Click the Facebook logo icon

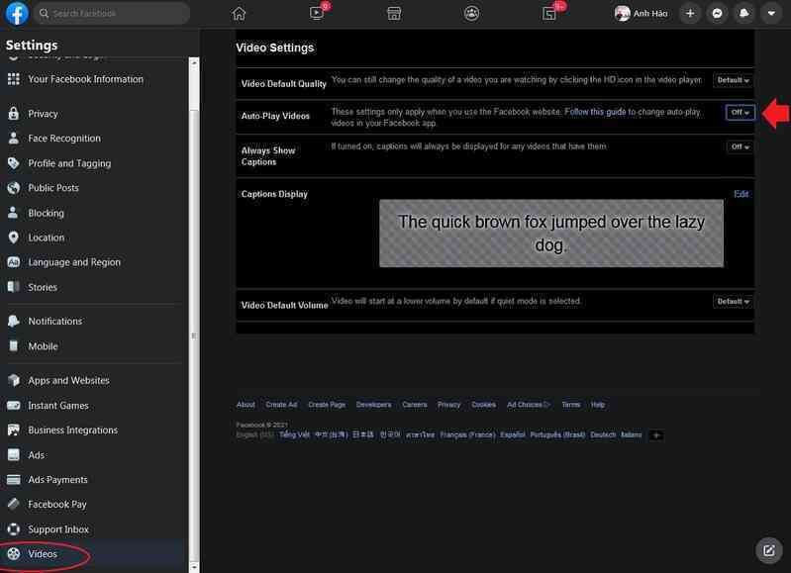tap(17, 13)
